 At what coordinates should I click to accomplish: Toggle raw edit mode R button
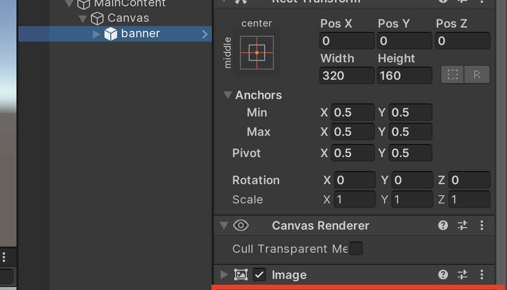(477, 75)
